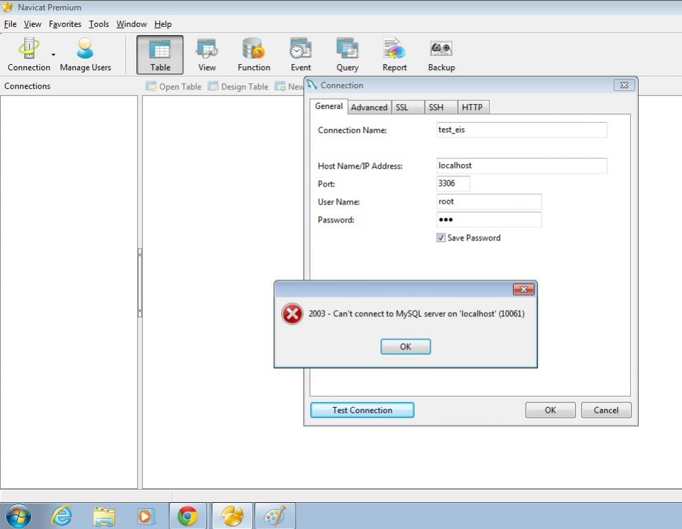The image size is (682, 529).
Task: Click Cancel in the Connection dialog
Action: (x=606, y=410)
